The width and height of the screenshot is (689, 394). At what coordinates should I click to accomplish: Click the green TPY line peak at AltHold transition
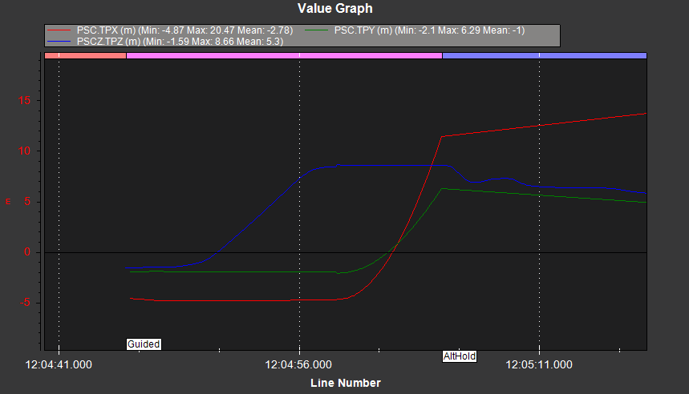point(442,189)
